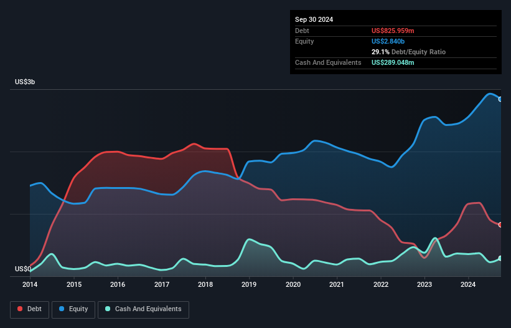
Task: Click the 29.1% Debt/Equity Ratio text
Action: (x=408, y=52)
